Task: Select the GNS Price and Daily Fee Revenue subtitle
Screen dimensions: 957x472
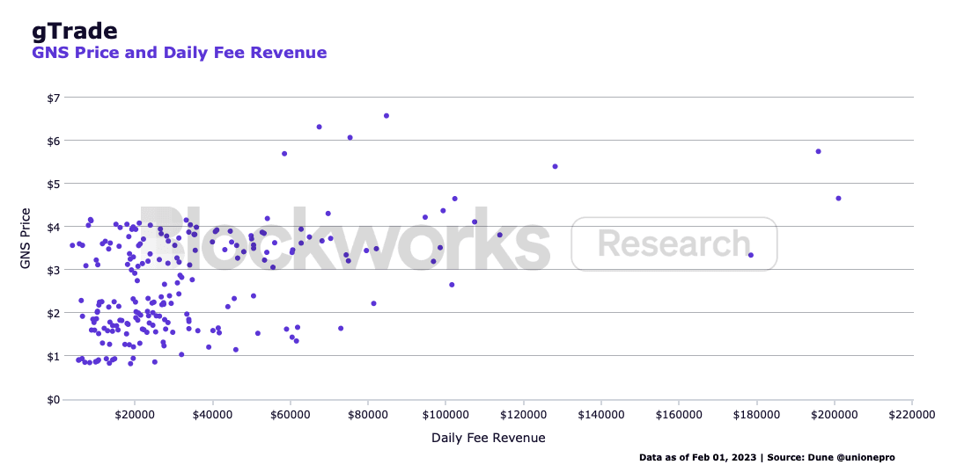Action: click(x=179, y=53)
